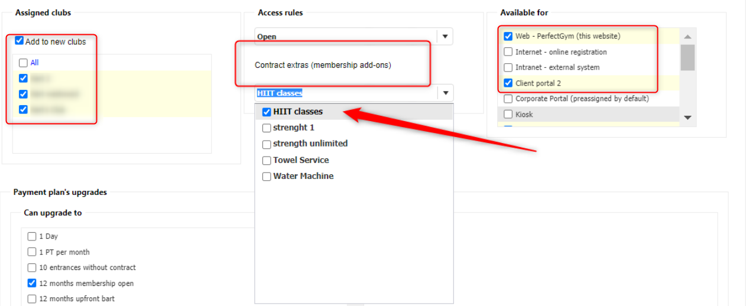Select Towel Service checkbox
The height and width of the screenshot is (306, 746).
[267, 160]
